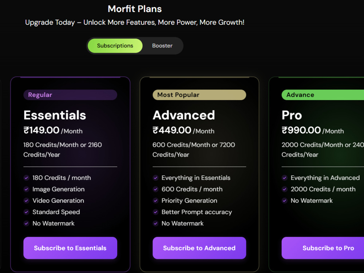Click checkmark icon beside Priority Generation

pyautogui.click(x=155, y=201)
